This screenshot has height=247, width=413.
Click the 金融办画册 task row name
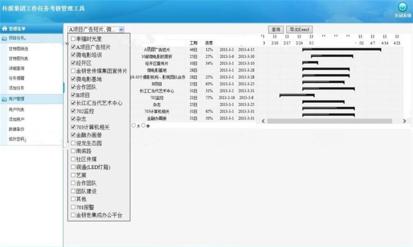pos(157,118)
